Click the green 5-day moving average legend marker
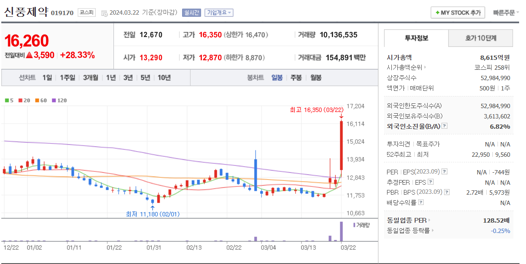The image size is (526, 264). coord(7,100)
